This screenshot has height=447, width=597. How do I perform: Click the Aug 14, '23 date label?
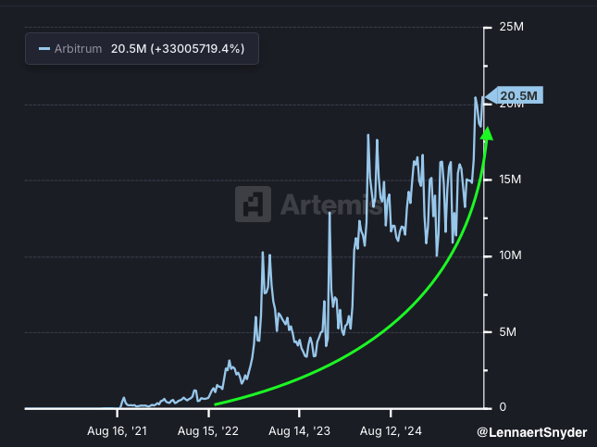pos(299,431)
